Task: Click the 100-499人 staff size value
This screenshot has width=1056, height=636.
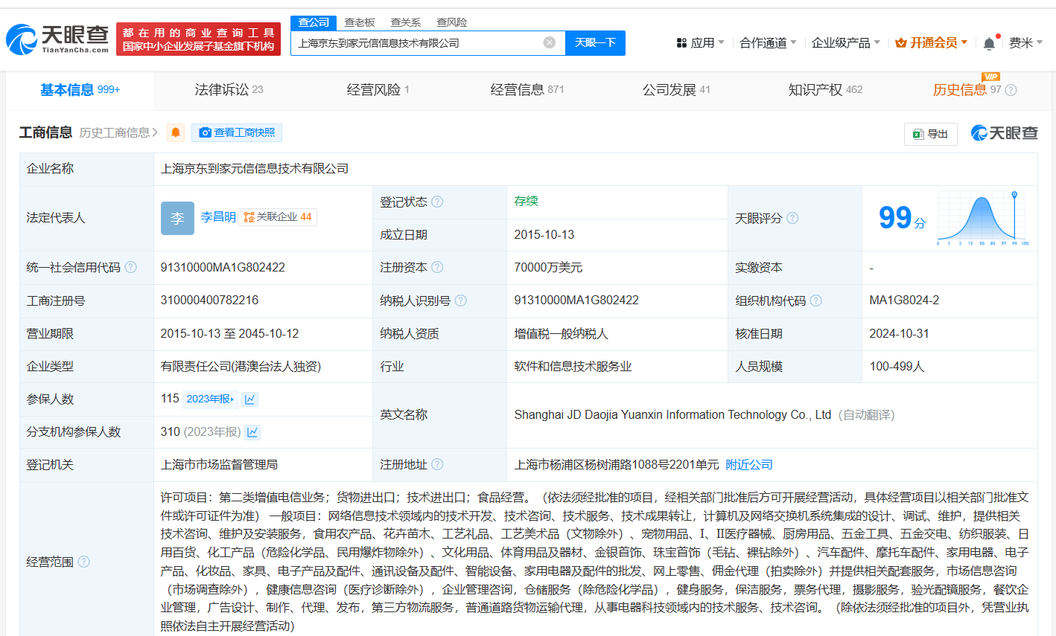Action: [897, 366]
